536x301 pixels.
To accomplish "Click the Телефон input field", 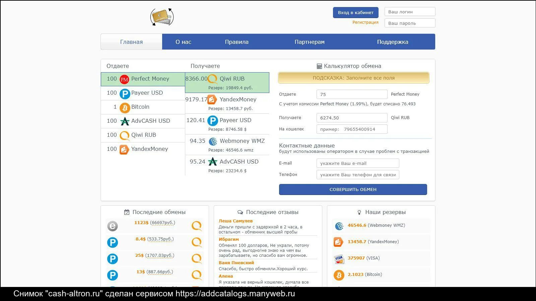I will point(357,175).
